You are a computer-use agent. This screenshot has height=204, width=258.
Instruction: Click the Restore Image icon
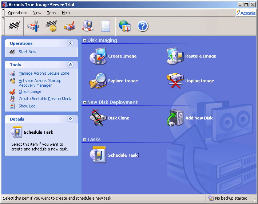tap(175, 56)
